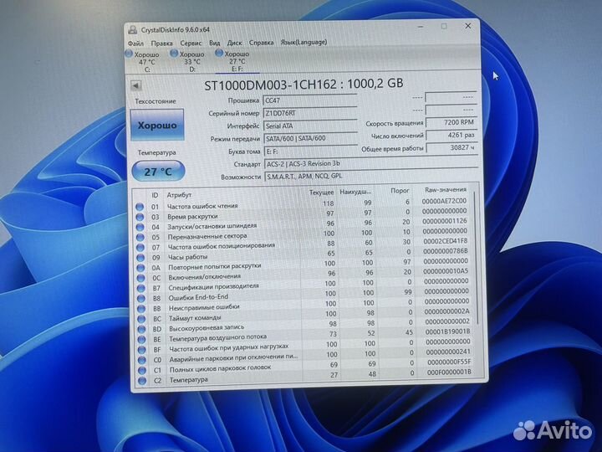This screenshot has width=602, height=452.
Task: Click status dot for C2 Температура
Action: 142,381
